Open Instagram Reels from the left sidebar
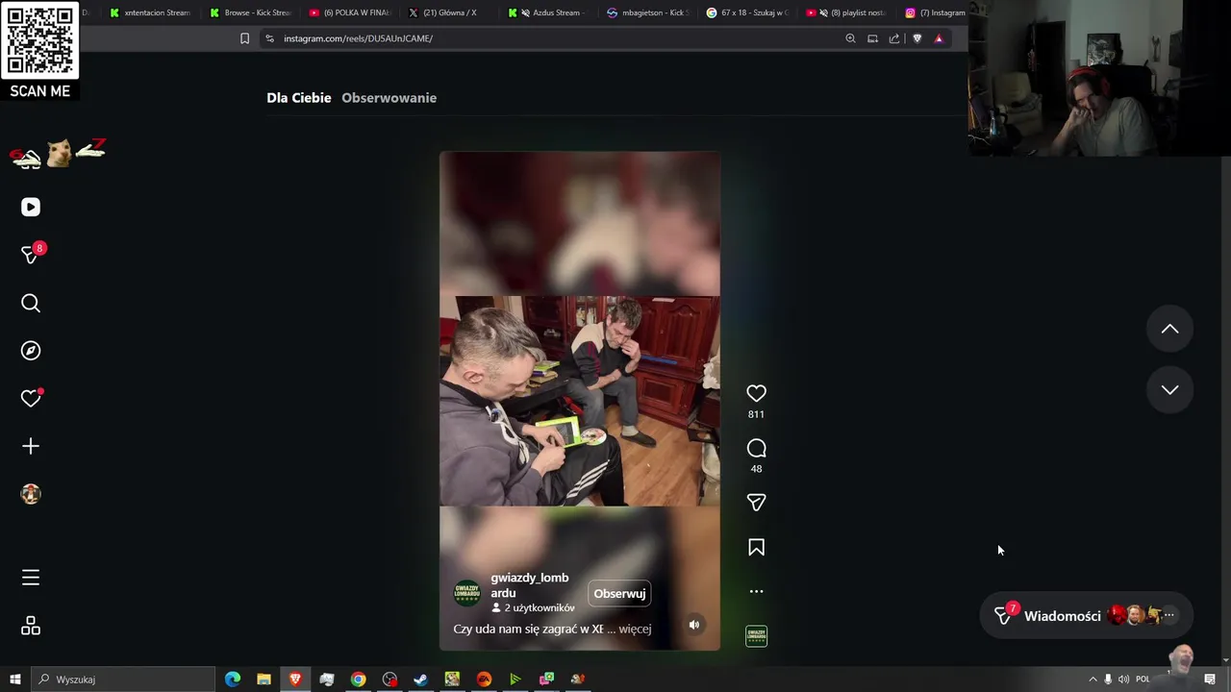Screen dimensions: 1231x692 pyautogui.click(x=31, y=207)
